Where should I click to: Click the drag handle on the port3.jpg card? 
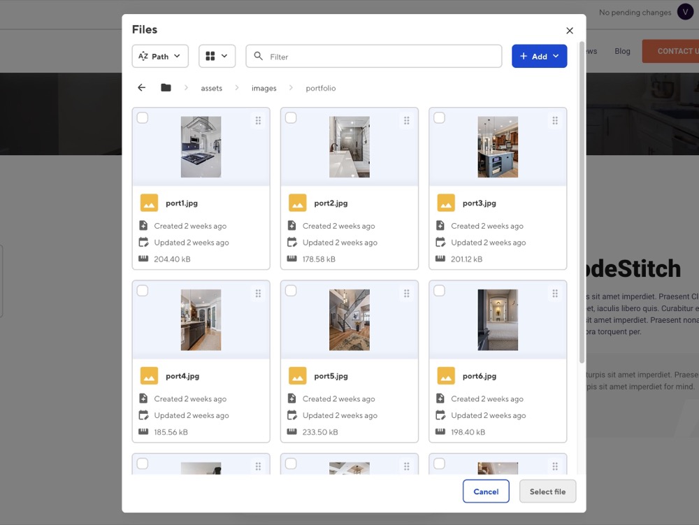(554, 120)
